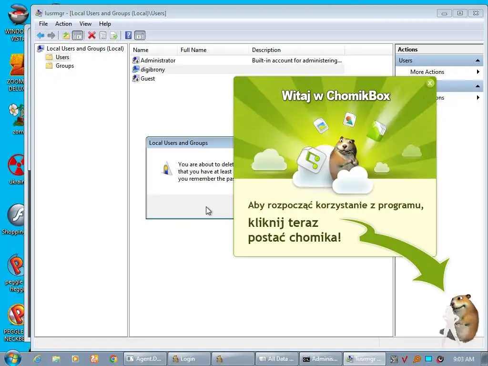
Task: Open the Help menu
Action: tap(105, 24)
